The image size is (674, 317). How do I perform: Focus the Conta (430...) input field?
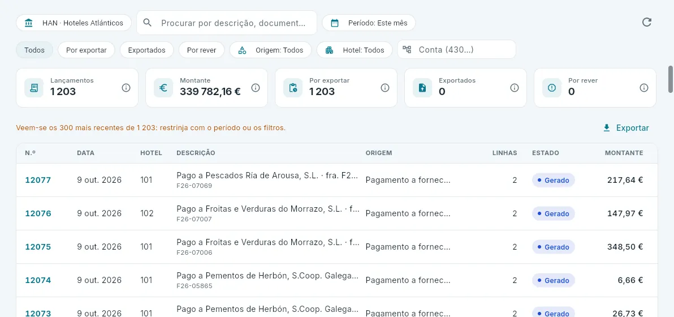456,49
